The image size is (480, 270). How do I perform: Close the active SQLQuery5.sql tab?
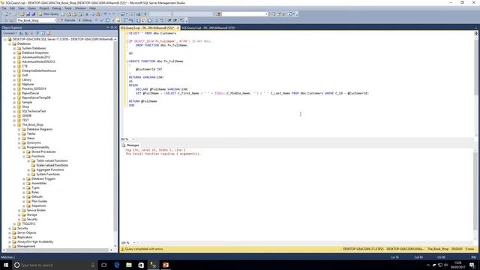tap(178, 28)
